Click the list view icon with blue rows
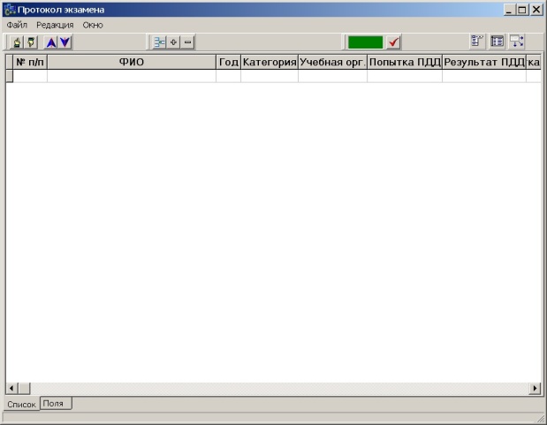Image resolution: width=547 pixels, height=425 pixels. tap(477, 42)
